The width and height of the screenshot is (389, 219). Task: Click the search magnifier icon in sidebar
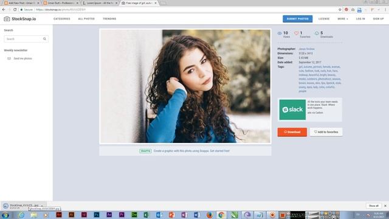coord(44,39)
